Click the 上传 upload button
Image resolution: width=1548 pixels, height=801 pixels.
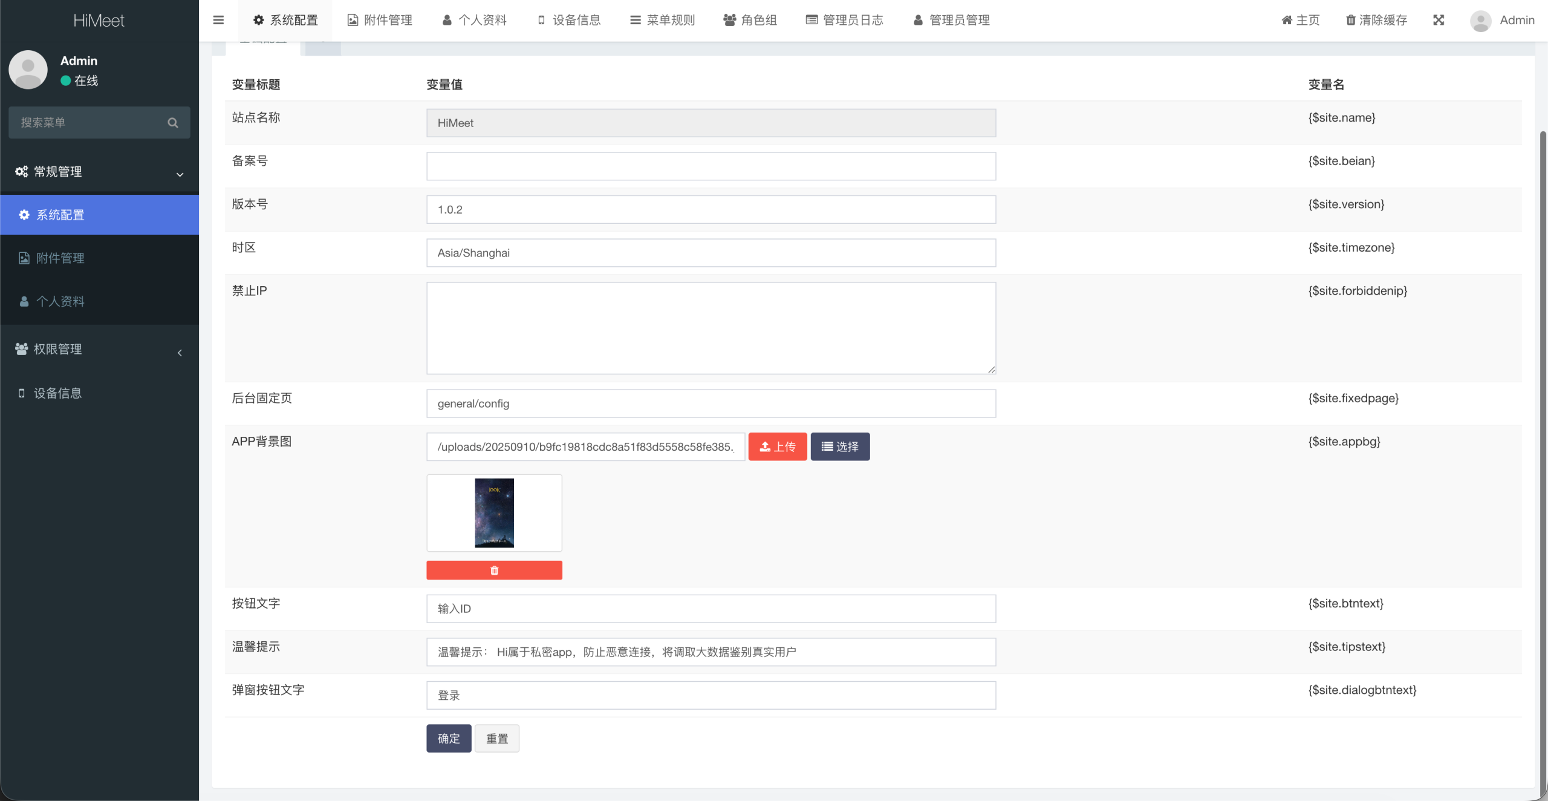(777, 446)
